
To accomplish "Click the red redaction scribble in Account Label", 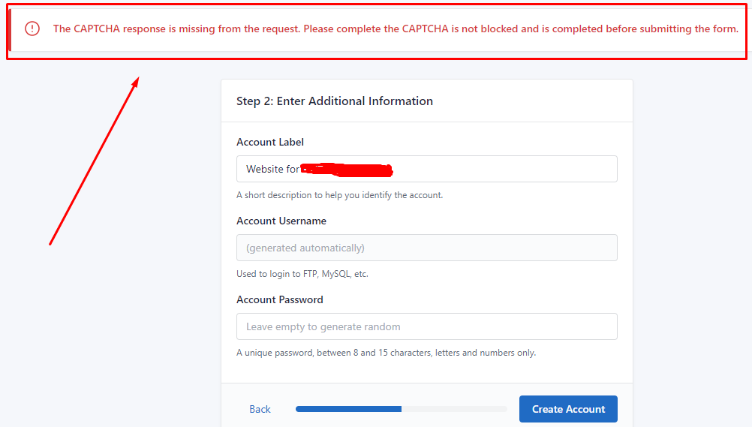I will click(x=348, y=169).
